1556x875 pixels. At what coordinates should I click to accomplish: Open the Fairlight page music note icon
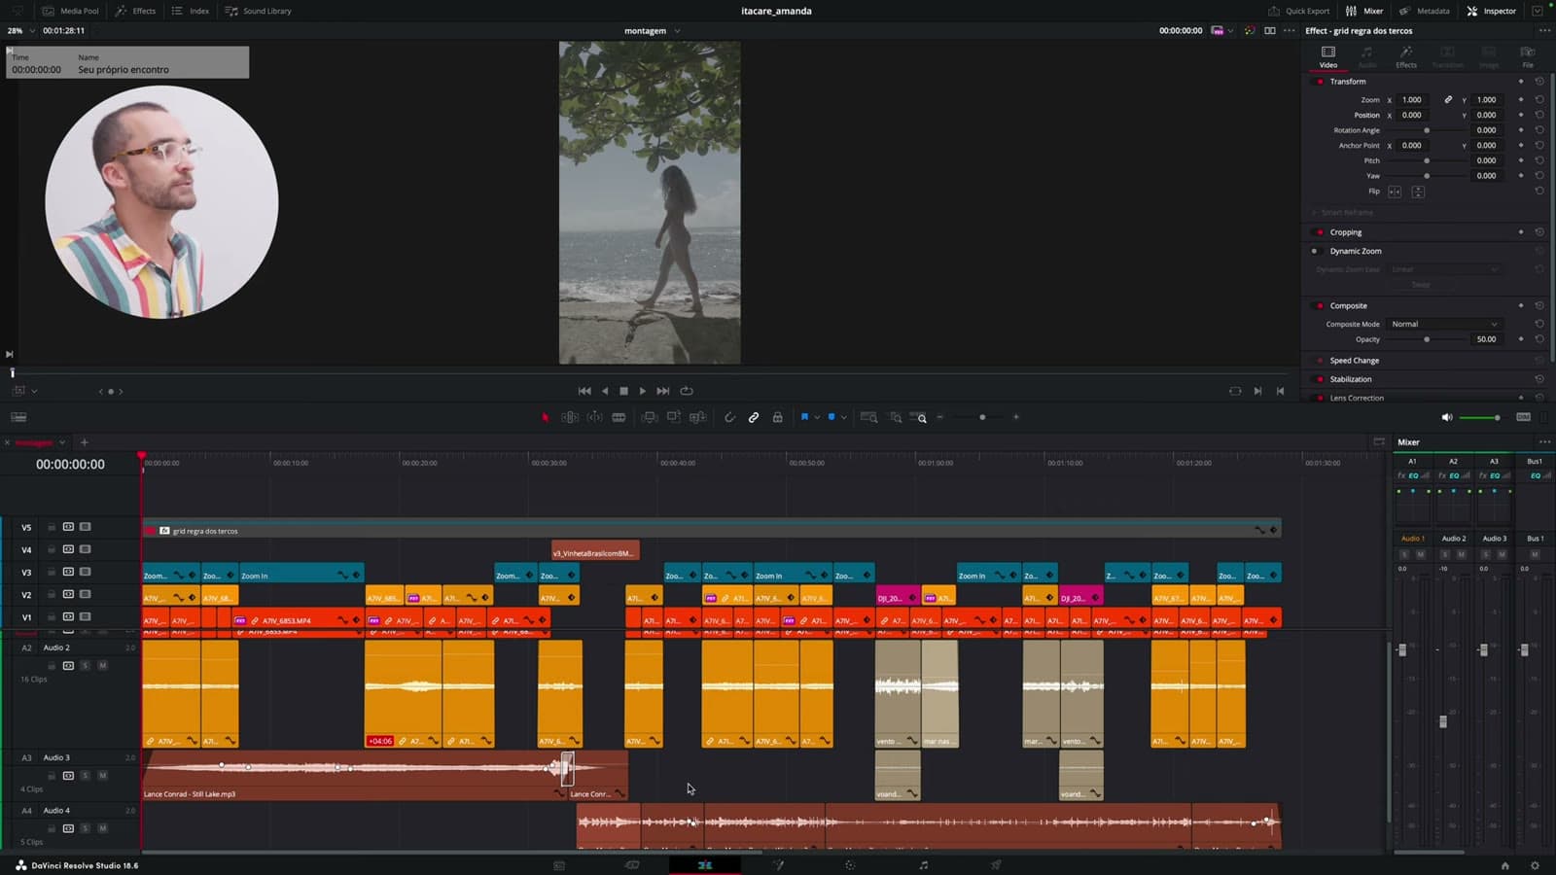923,865
